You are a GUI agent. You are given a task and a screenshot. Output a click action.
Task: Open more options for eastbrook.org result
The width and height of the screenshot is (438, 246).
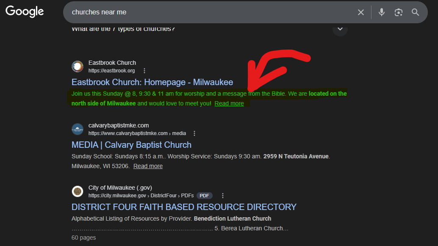[144, 71]
